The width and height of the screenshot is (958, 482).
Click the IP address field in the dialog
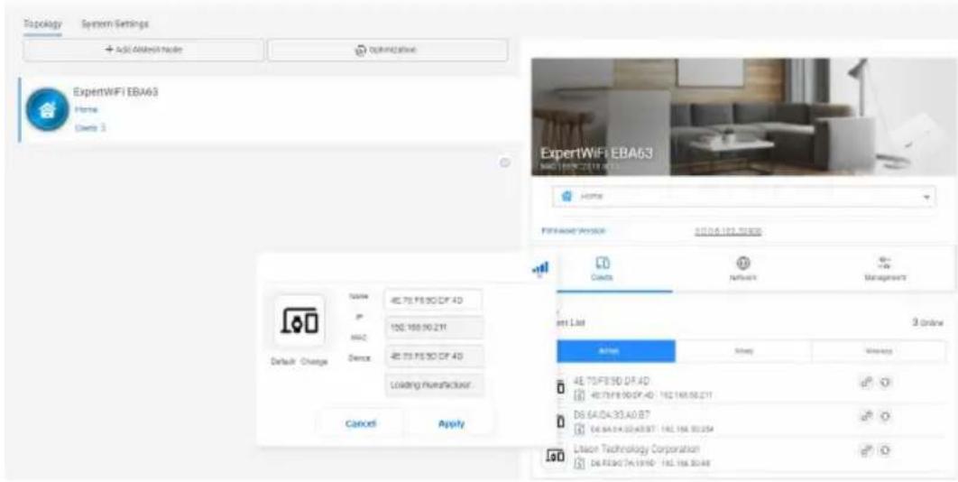tap(435, 328)
